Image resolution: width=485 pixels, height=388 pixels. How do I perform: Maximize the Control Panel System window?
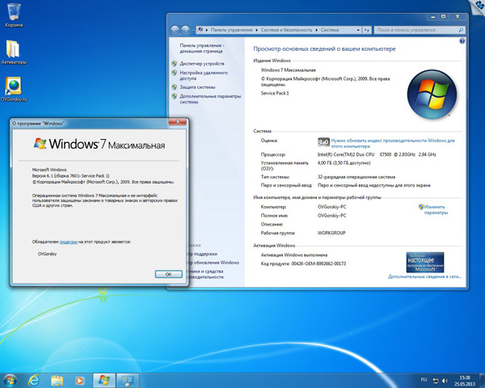(x=444, y=17)
